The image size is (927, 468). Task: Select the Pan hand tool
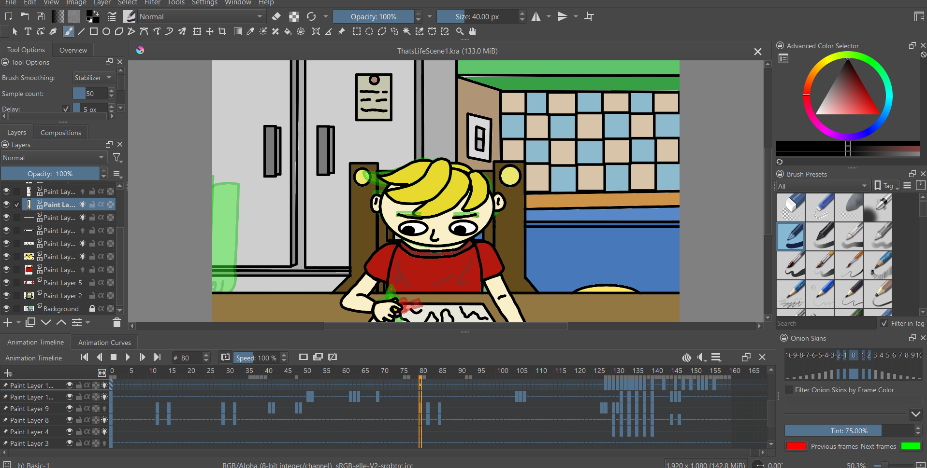472,32
